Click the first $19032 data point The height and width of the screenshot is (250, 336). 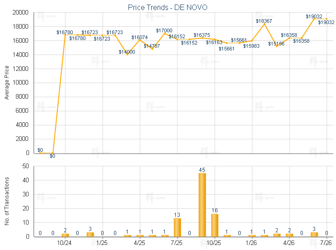click(x=314, y=19)
